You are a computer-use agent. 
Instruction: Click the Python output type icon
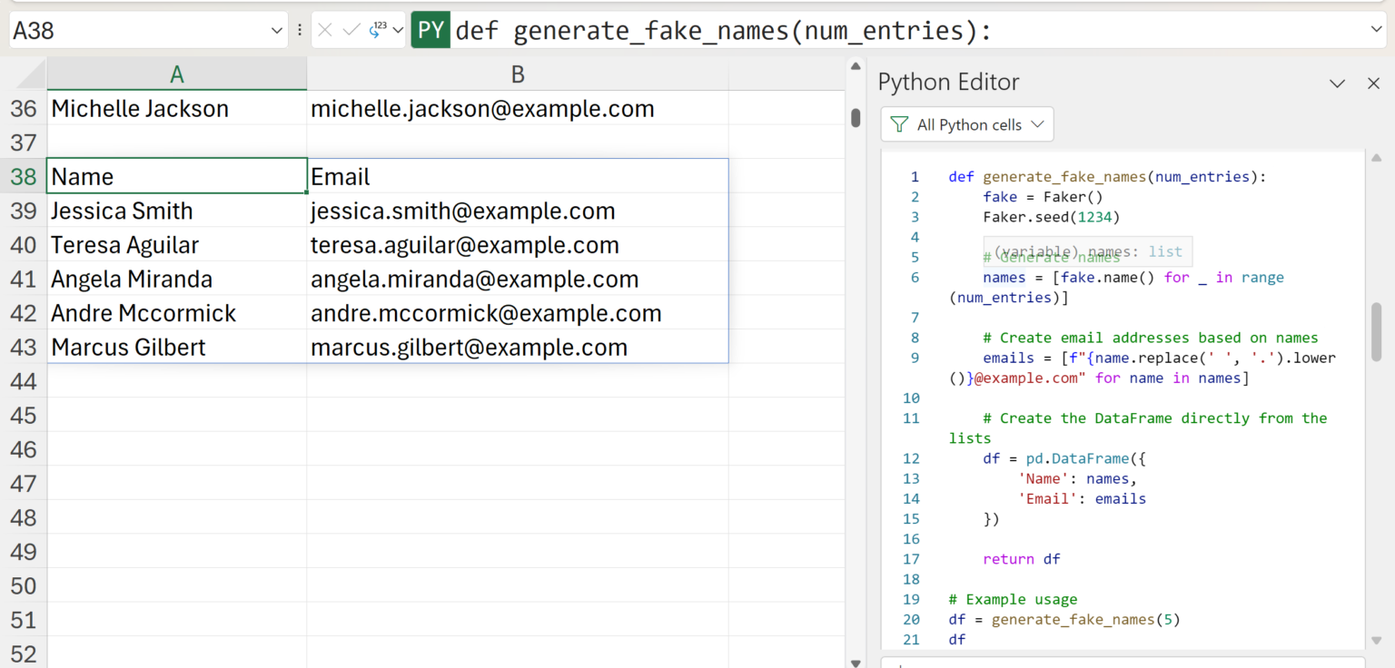378,31
